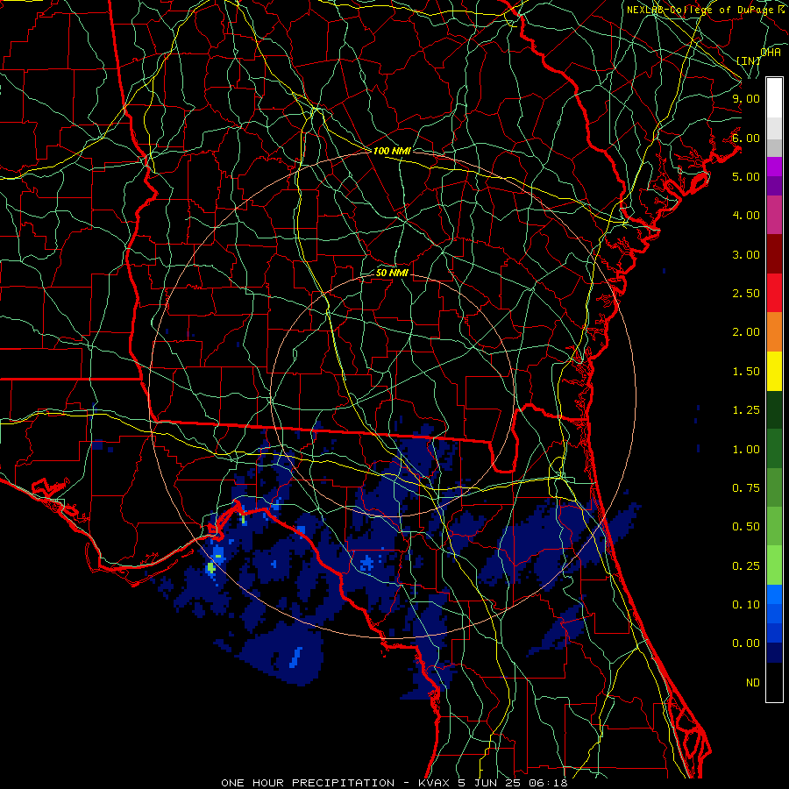Click the "50 NMI" range ring label
Image resolution: width=789 pixels, height=789 pixels.
[392, 273]
